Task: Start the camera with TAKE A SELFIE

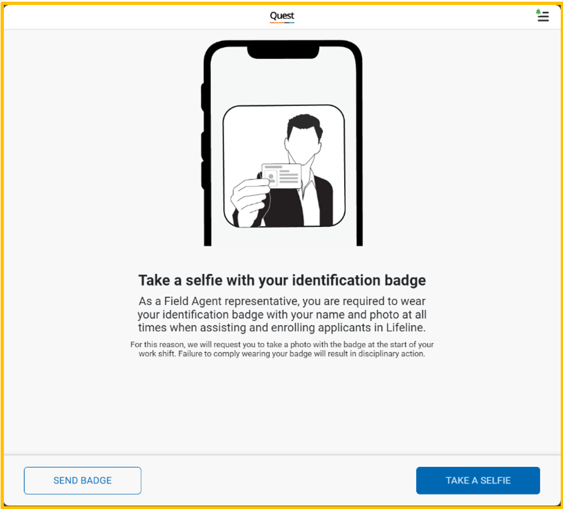Action: (478, 480)
